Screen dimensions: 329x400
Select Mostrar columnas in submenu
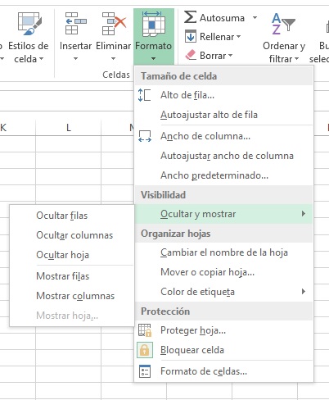72,296
